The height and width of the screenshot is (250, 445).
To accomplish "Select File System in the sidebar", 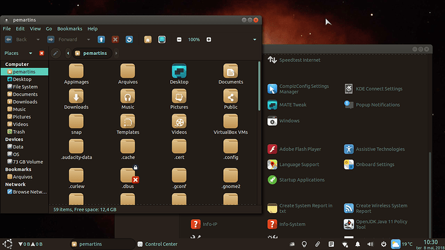I will pyautogui.click(x=25, y=87).
